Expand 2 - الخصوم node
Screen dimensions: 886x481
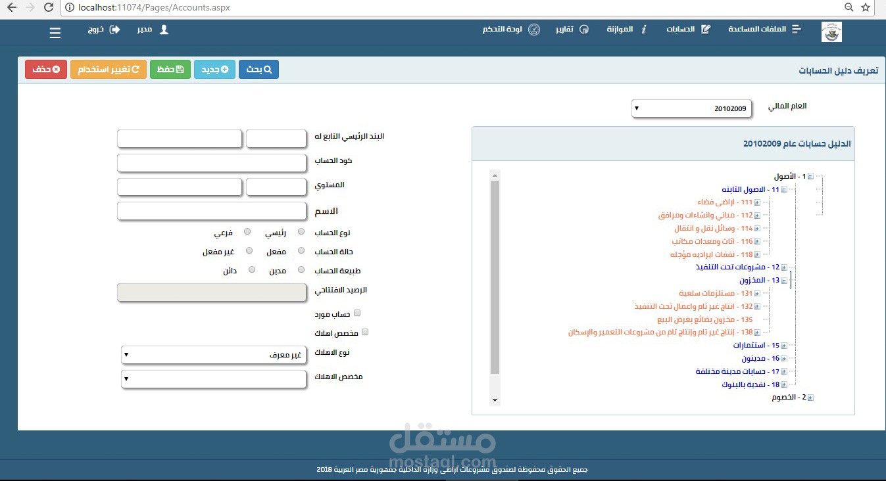tap(810, 398)
